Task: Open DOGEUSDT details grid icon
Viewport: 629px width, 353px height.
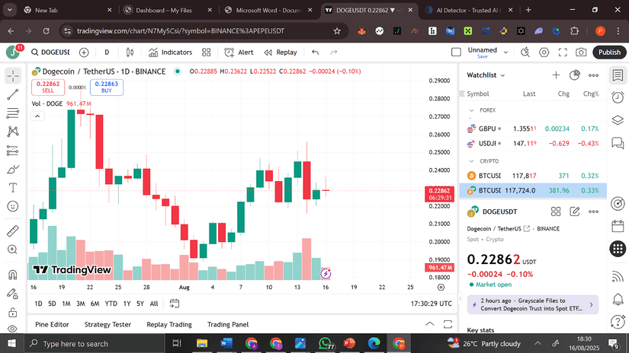Action: (x=556, y=211)
